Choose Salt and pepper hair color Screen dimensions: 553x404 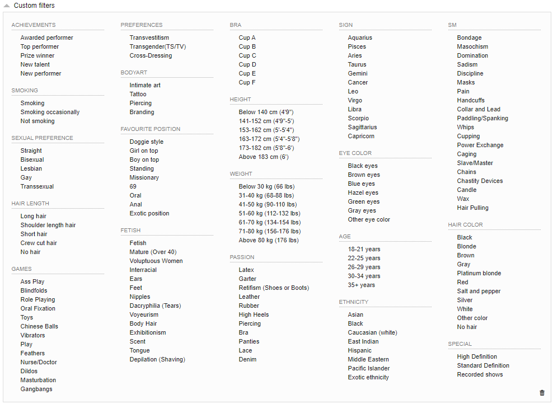click(x=479, y=292)
